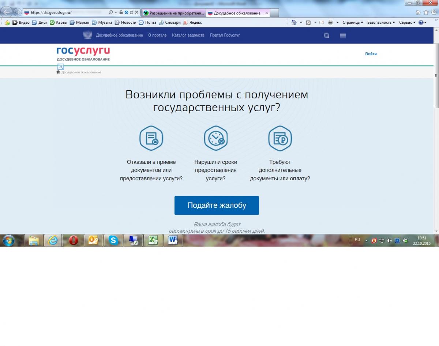Open Каталог ведомств in site navigation
Image resolution: width=439 pixels, height=346 pixels.
coord(188,35)
